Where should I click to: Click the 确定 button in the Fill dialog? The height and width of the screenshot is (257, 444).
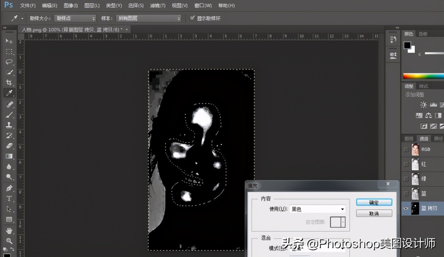tap(374, 202)
